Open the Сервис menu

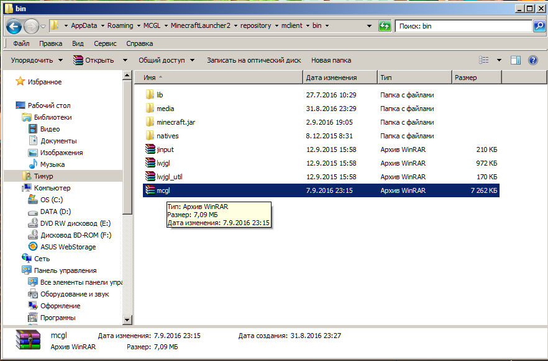(105, 43)
